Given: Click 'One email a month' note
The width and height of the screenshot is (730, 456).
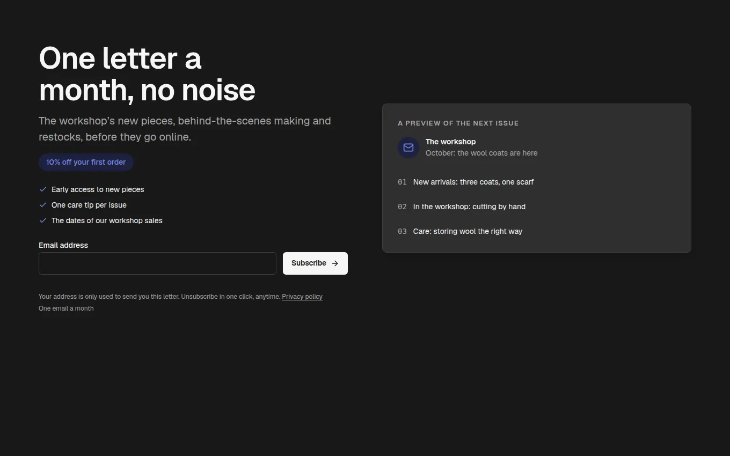Looking at the screenshot, I should (x=66, y=308).
